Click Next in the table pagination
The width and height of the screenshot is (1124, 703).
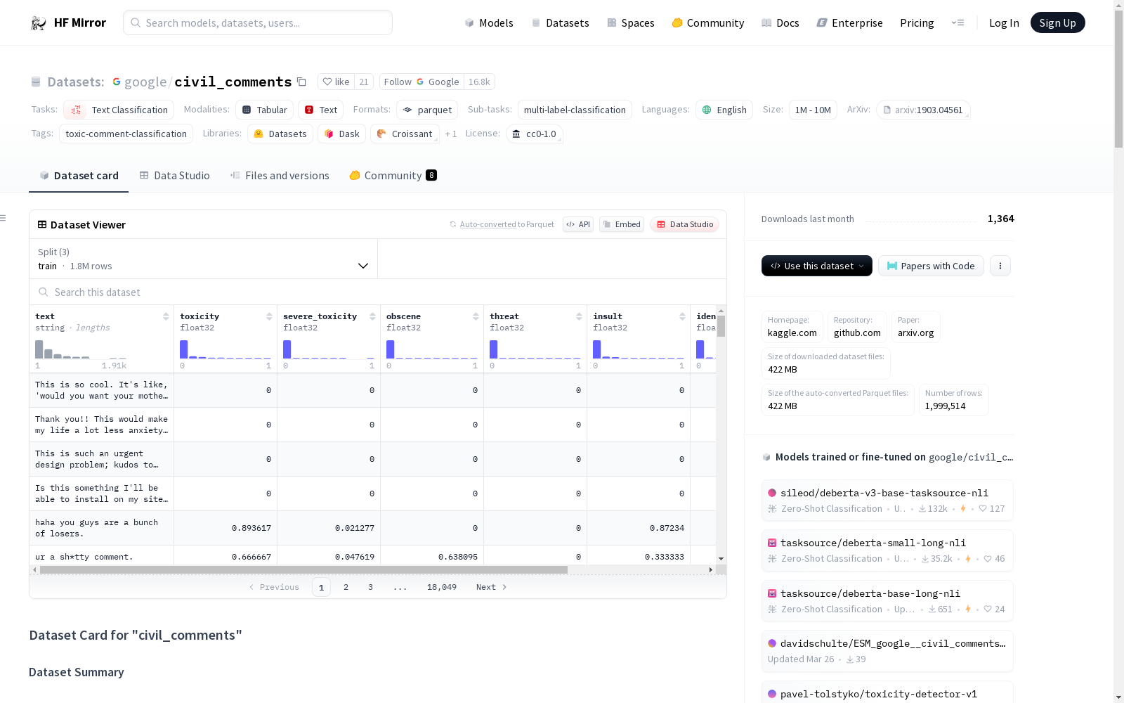(x=491, y=587)
